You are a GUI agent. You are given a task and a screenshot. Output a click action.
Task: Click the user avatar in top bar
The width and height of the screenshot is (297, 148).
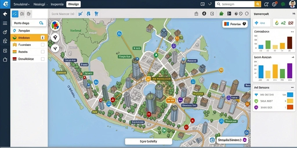292,4
